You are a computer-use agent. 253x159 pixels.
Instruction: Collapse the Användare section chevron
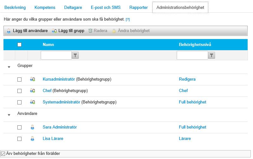pos(9,115)
